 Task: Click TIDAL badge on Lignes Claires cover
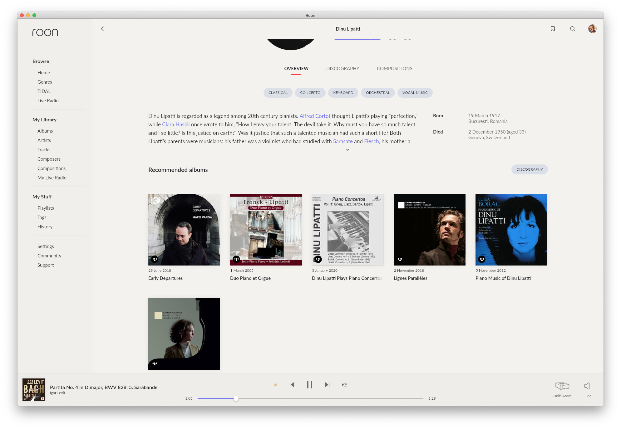click(155, 363)
